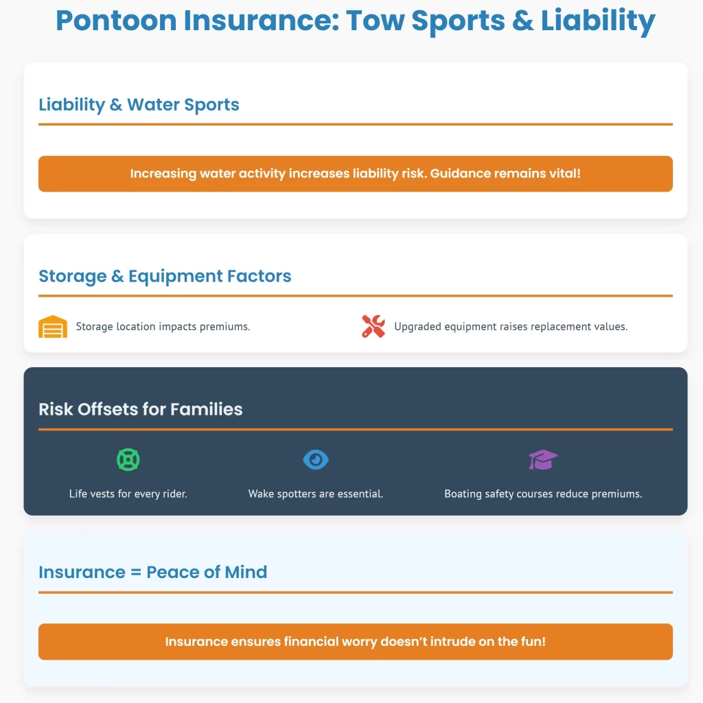Click the increasing water activity orange banner
This screenshot has width=703, height=703.
pos(355,174)
